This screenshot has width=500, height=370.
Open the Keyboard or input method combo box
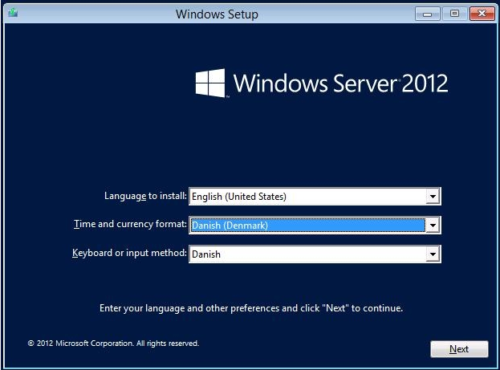click(x=315, y=254)
